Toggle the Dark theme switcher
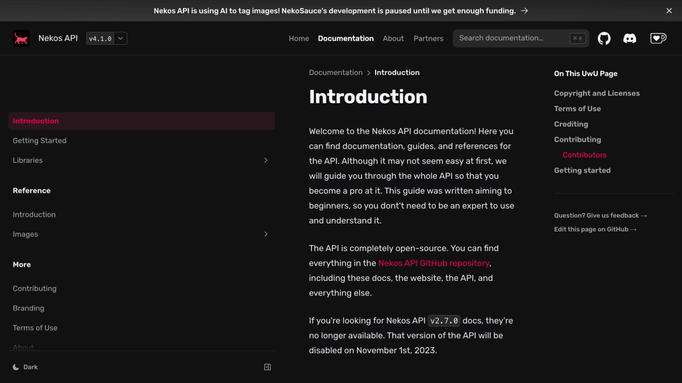Screen dimensions: 682x383 click(26, 367)
